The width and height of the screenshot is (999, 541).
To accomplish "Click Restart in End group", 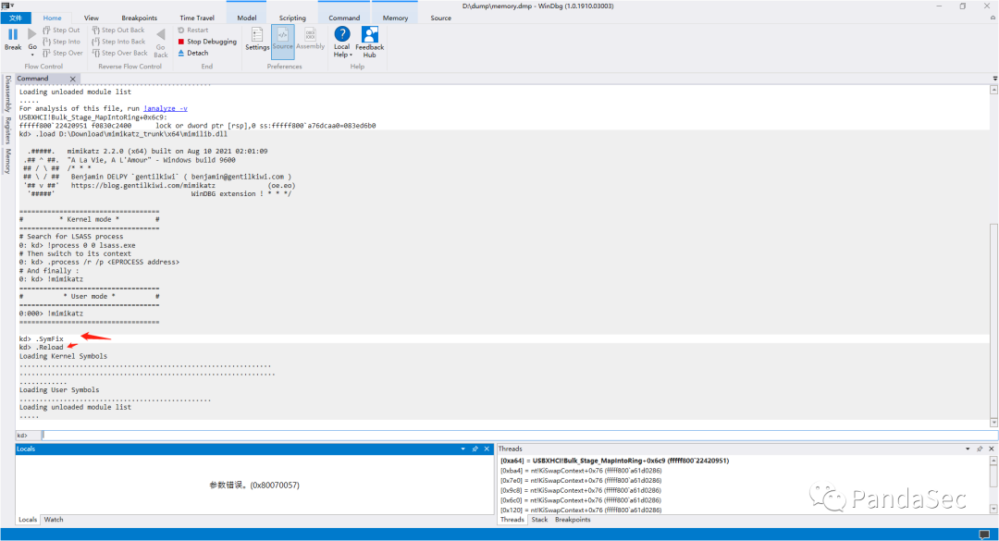I will pyautogui.click(x=193, y=30).
